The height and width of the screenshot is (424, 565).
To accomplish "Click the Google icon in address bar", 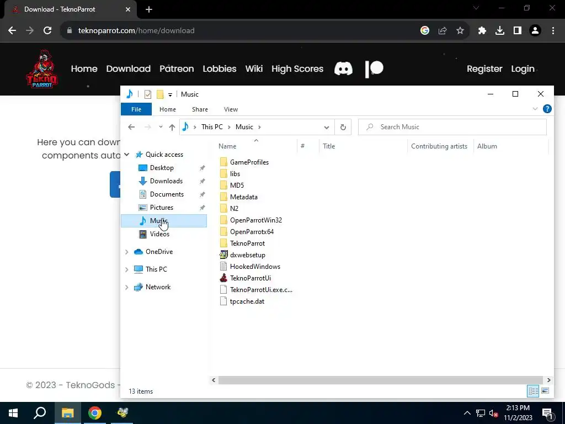I will click(x=425, y=31).
